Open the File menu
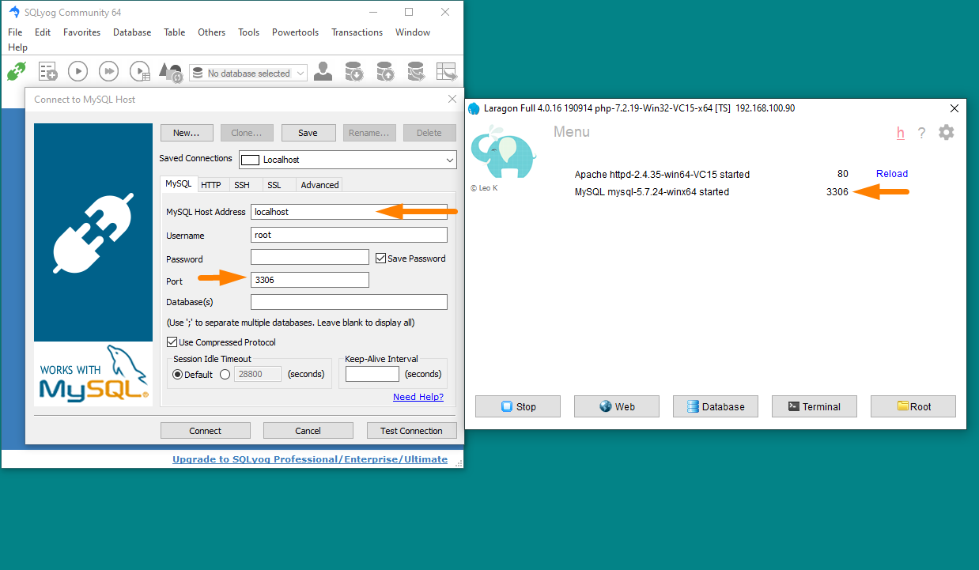Screen dimensions: 979x570 [x=15, y=32]
